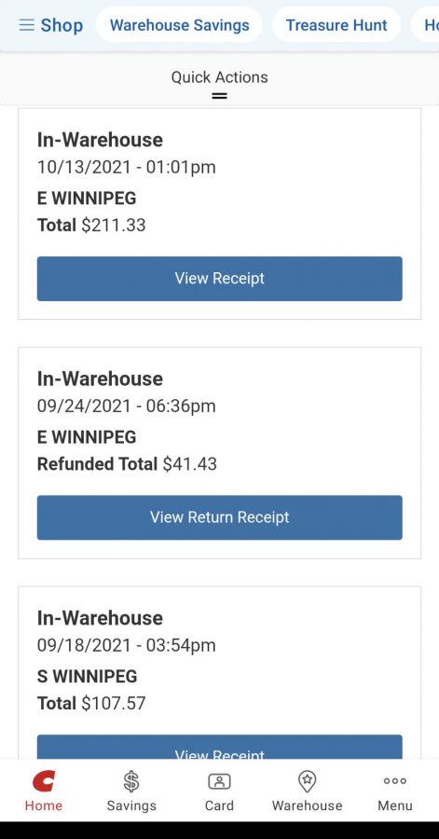Viewport: 439px width, 839px height.
Task: Show the membership Card icon
Action: (x=219, y=781)
